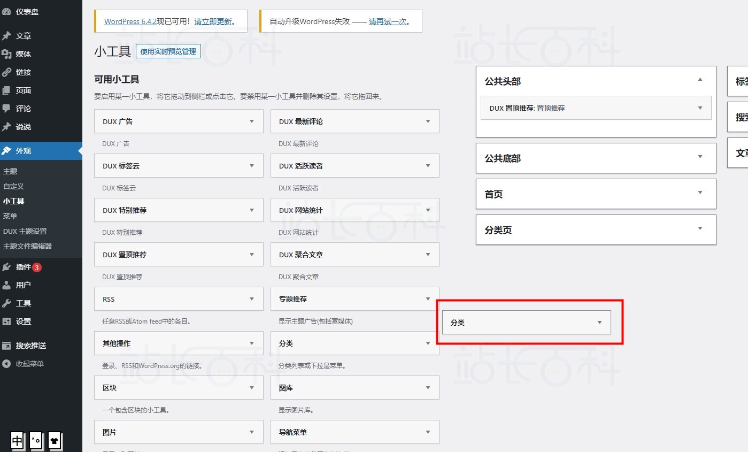748x452 pixels.
Task: Open the 主题文件编辑器 submenu item
Action: point(27,246)
